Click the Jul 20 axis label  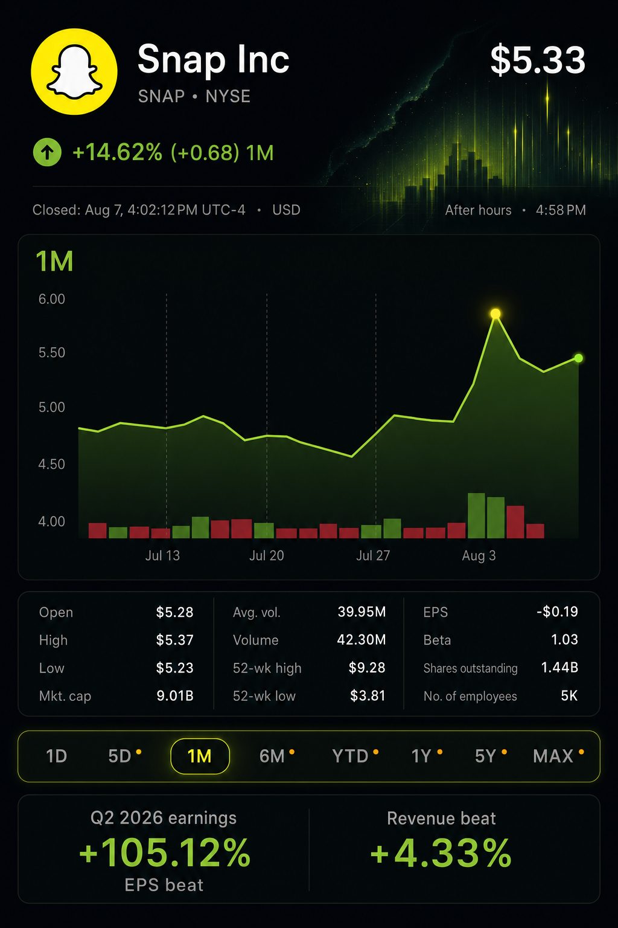click(267, 555)
